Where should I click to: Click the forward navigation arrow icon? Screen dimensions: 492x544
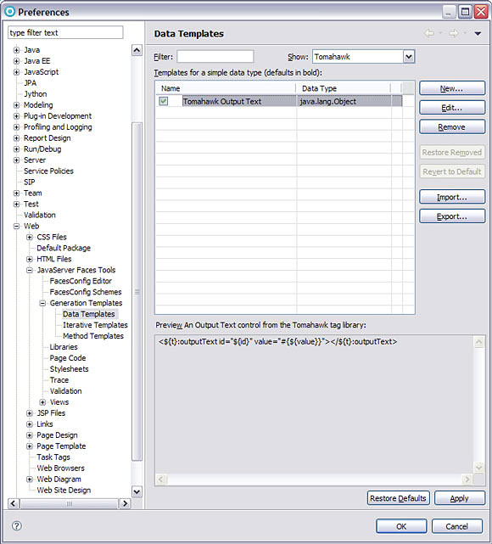tap(454, 33)
